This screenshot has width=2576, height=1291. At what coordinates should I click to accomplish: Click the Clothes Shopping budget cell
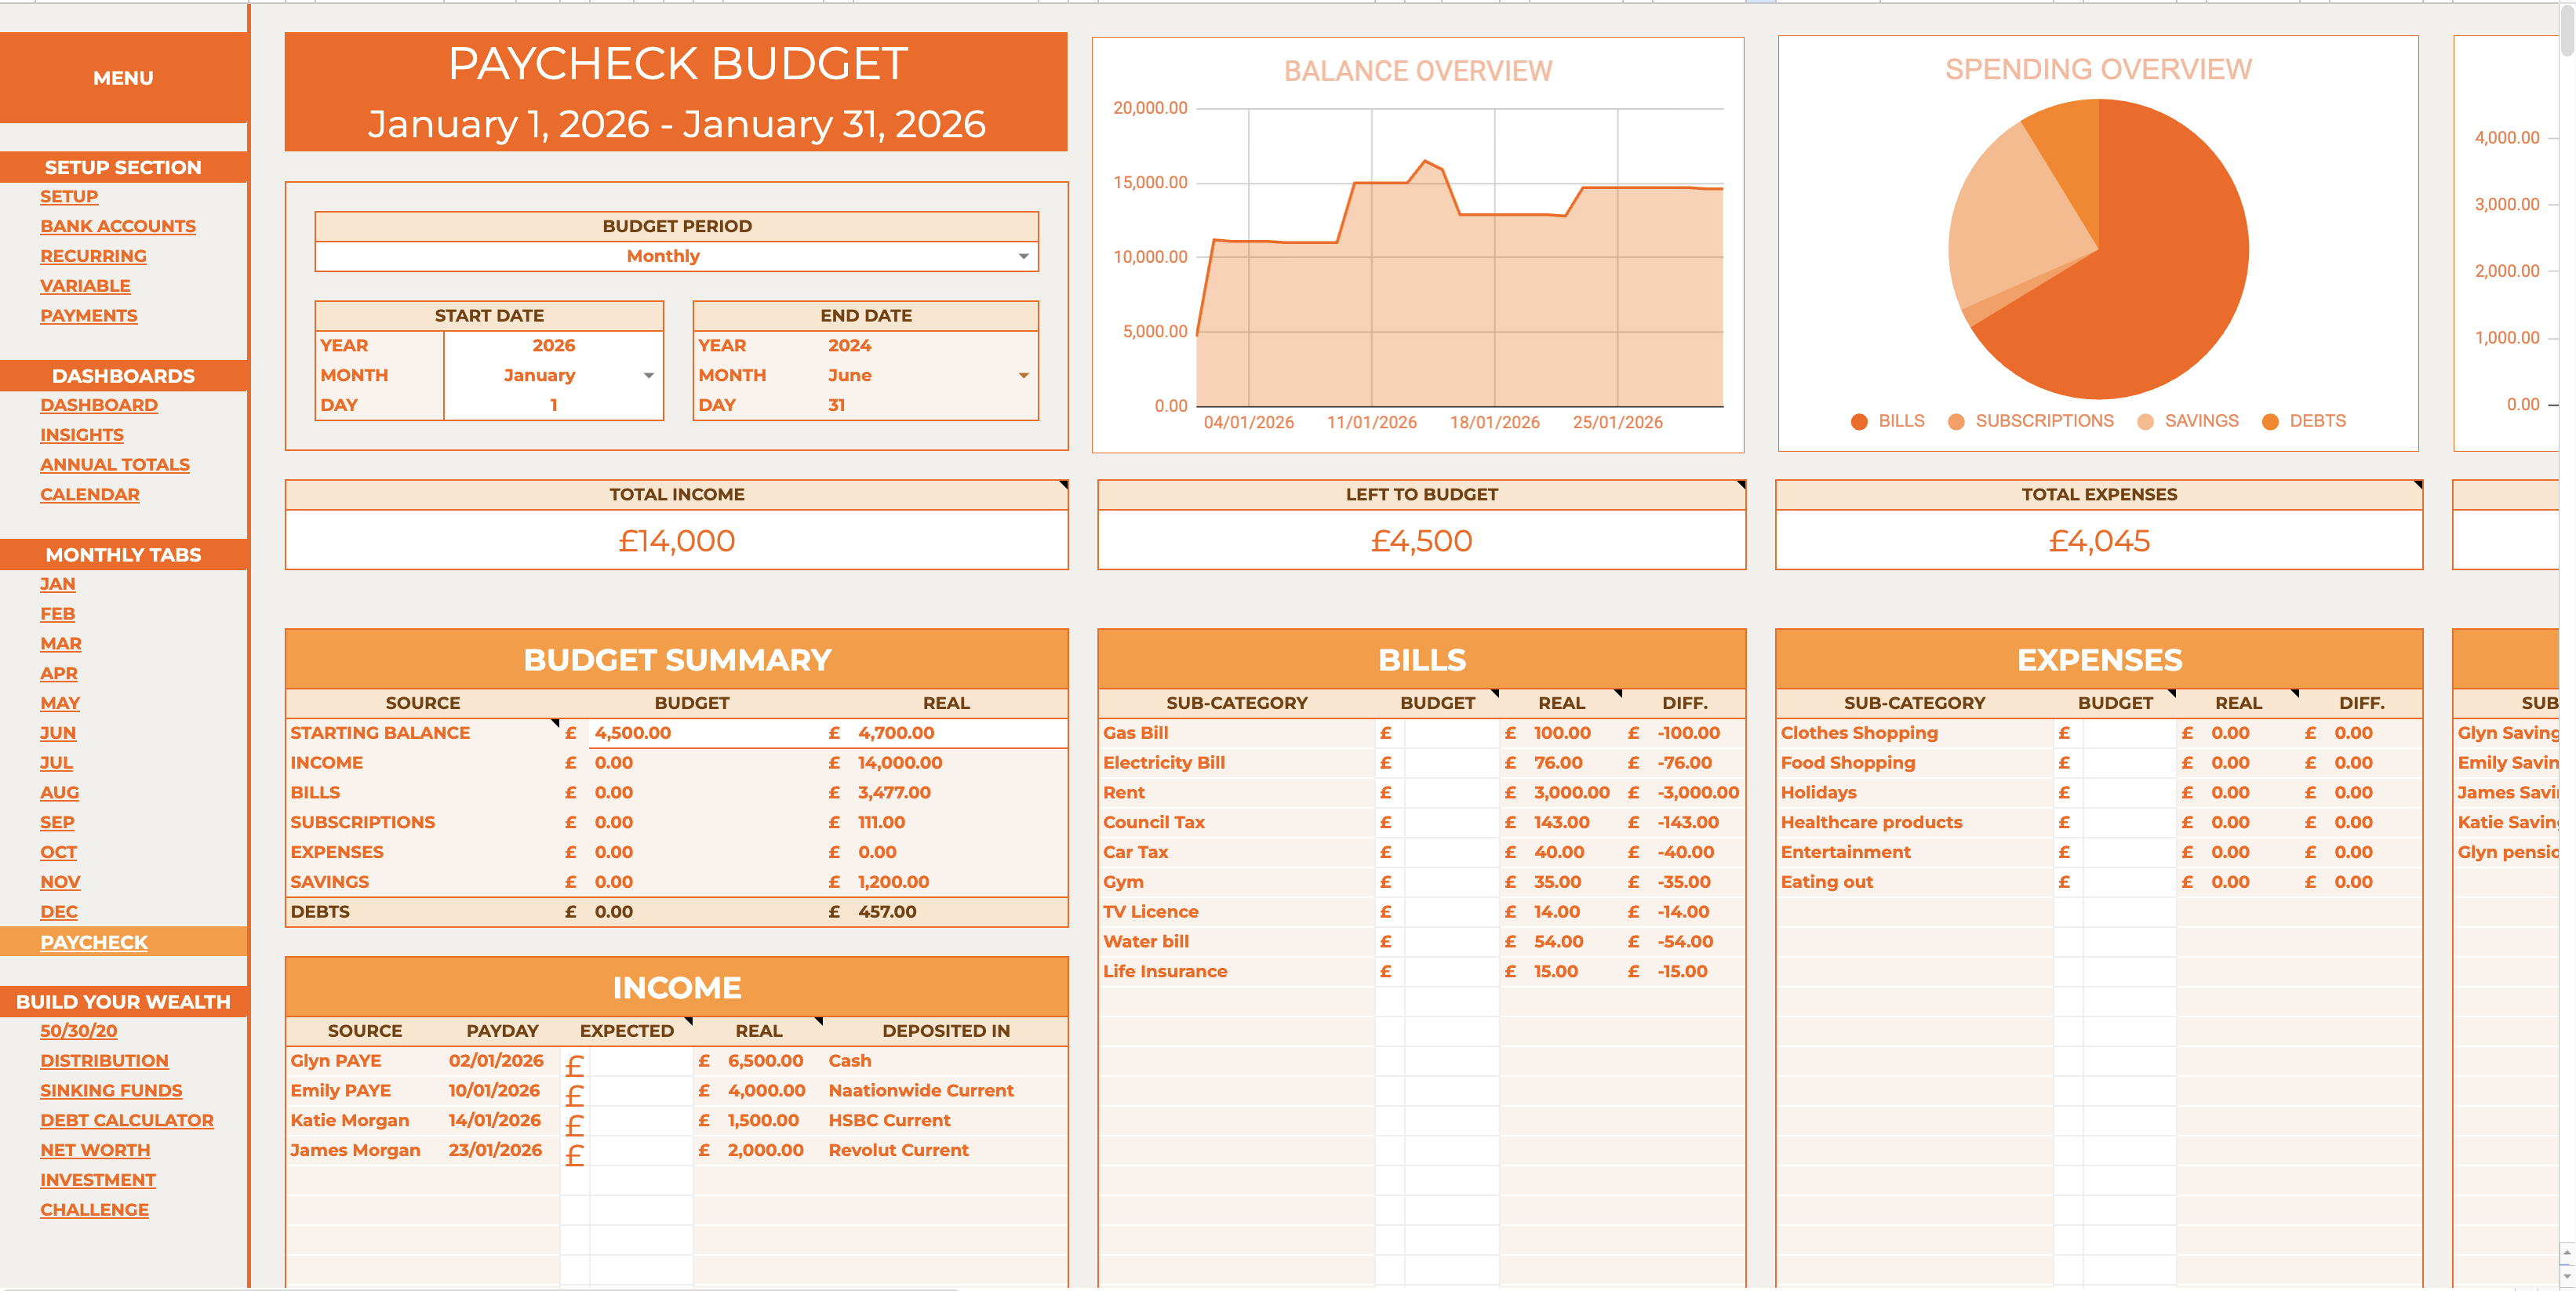point(2129,733)
